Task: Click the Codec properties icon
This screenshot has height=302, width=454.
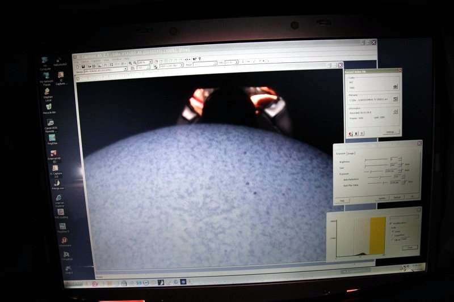Action: click(395, 87)
